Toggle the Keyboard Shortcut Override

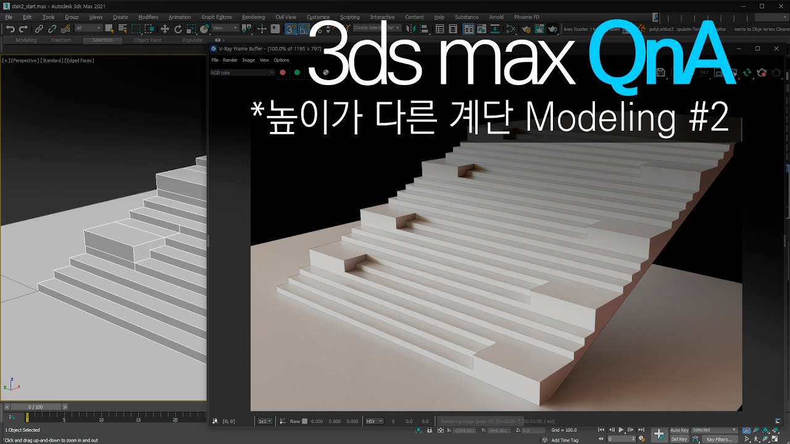point(275,28)
